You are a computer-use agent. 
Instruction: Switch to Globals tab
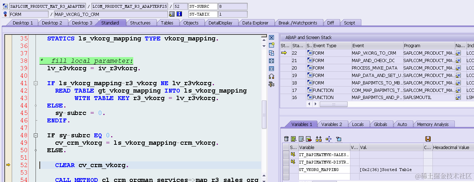click(x=380, y=124)
